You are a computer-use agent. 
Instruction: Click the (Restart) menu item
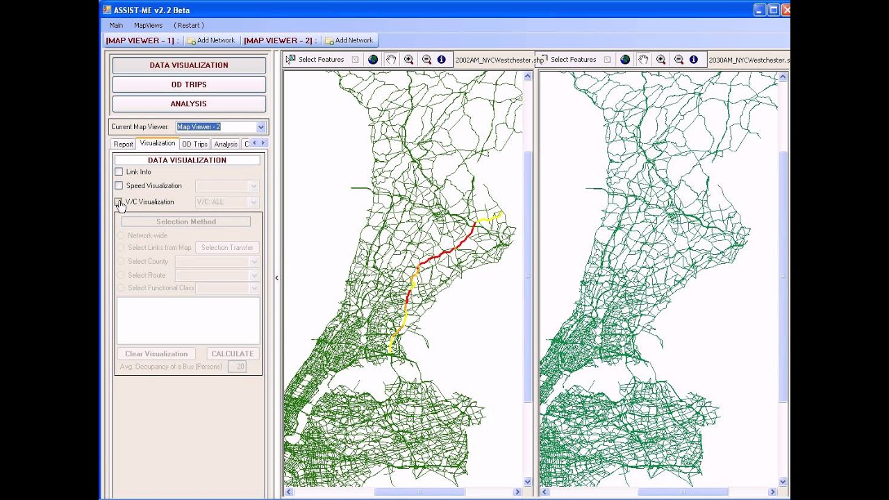tap(189, 25)
